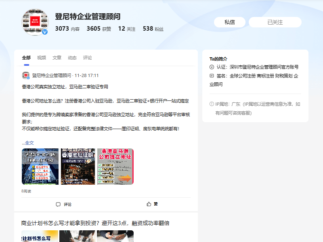Open the 动态 tab

click(72, 58)
